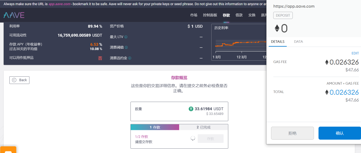Image resolution: width=361 pixels, height=153 pixels.
Task: Click the https://app.aave.com origin text
Action: pyautogui.click(x=294, y=6)
